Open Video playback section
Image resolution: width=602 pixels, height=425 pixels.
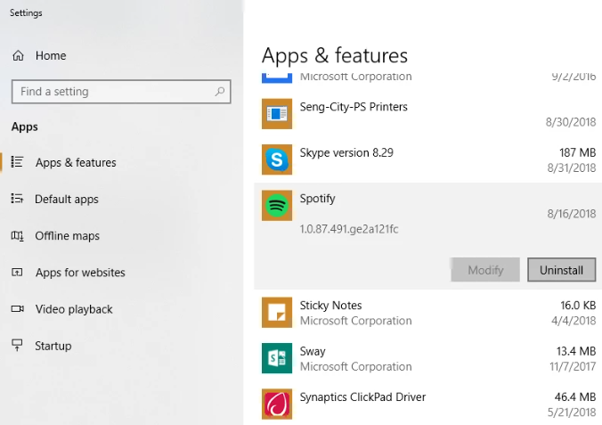click(x=74, y=309)
